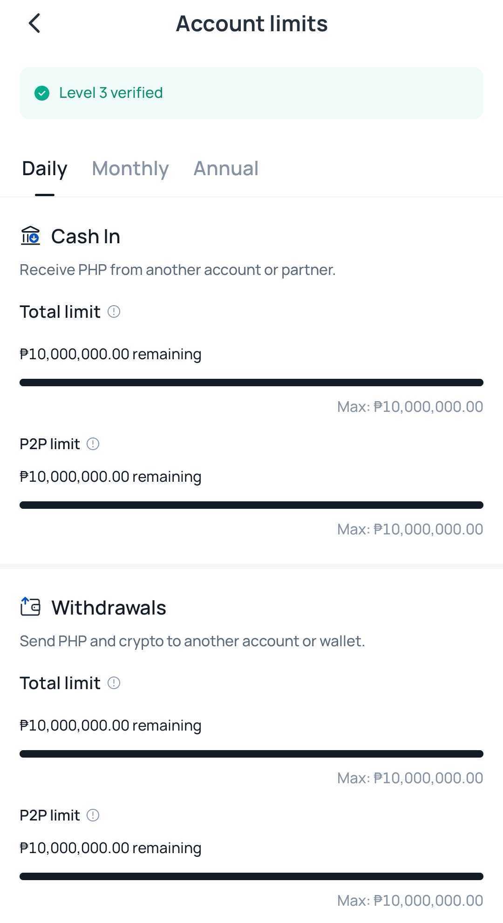Image resolution: width=503 pixels, height=923 pixels.
Task: Select the Daily tab
Action: (x=45, y=169)
